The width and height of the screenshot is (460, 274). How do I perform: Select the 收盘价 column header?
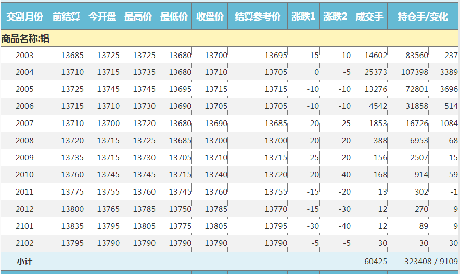point(210,17)
